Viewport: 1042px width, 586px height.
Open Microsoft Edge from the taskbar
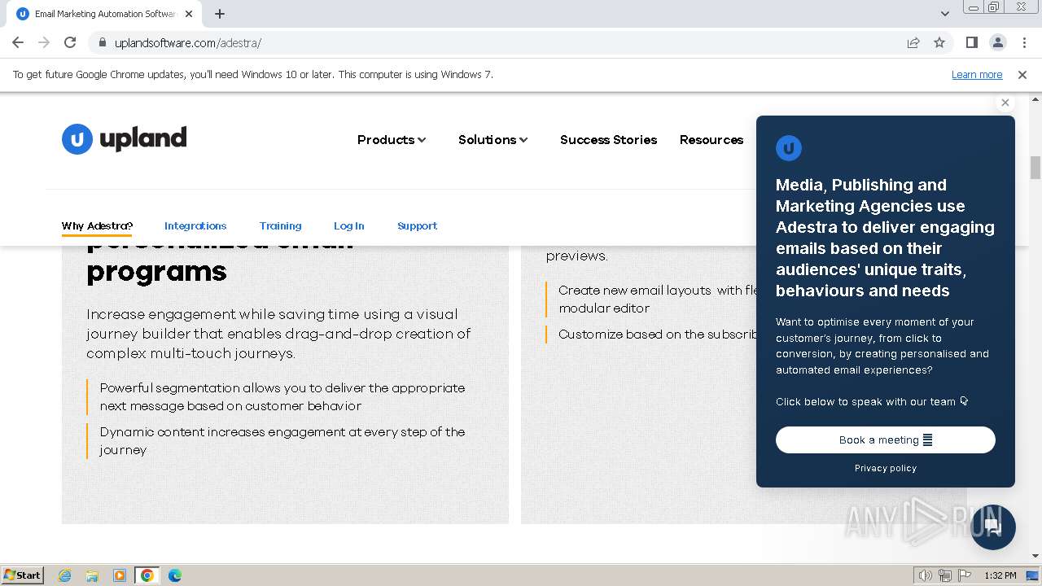tap(175, 575)
